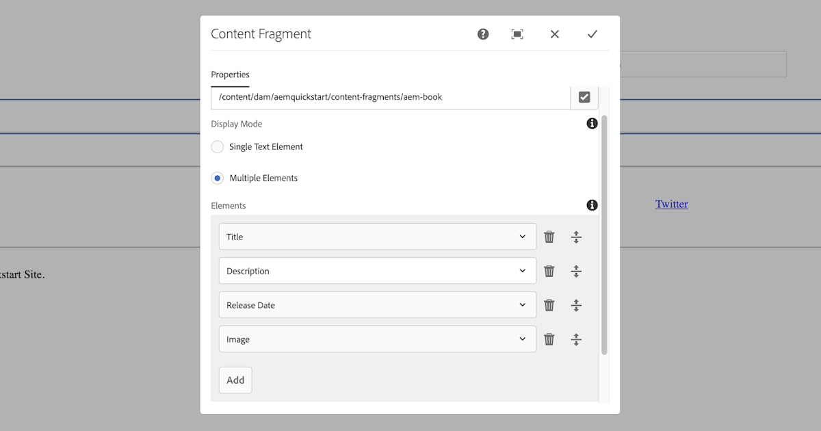Toggle the checkbox next to the fragment path
Screen dimensions: 821x431
pyautogui.click(x=584, y=96)
